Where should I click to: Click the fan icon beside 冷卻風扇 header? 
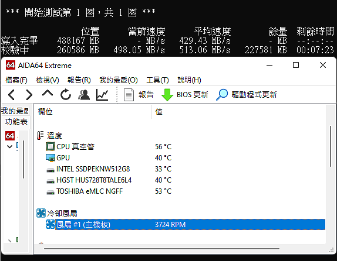tap(41, 213)
